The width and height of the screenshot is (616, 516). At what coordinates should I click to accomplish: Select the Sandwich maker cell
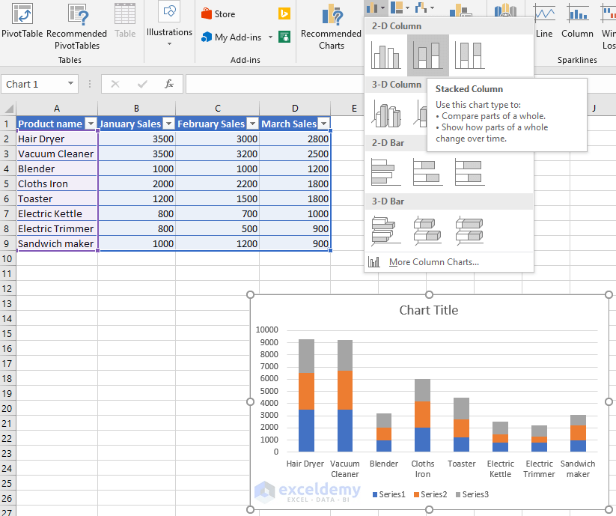click(57, 243)
